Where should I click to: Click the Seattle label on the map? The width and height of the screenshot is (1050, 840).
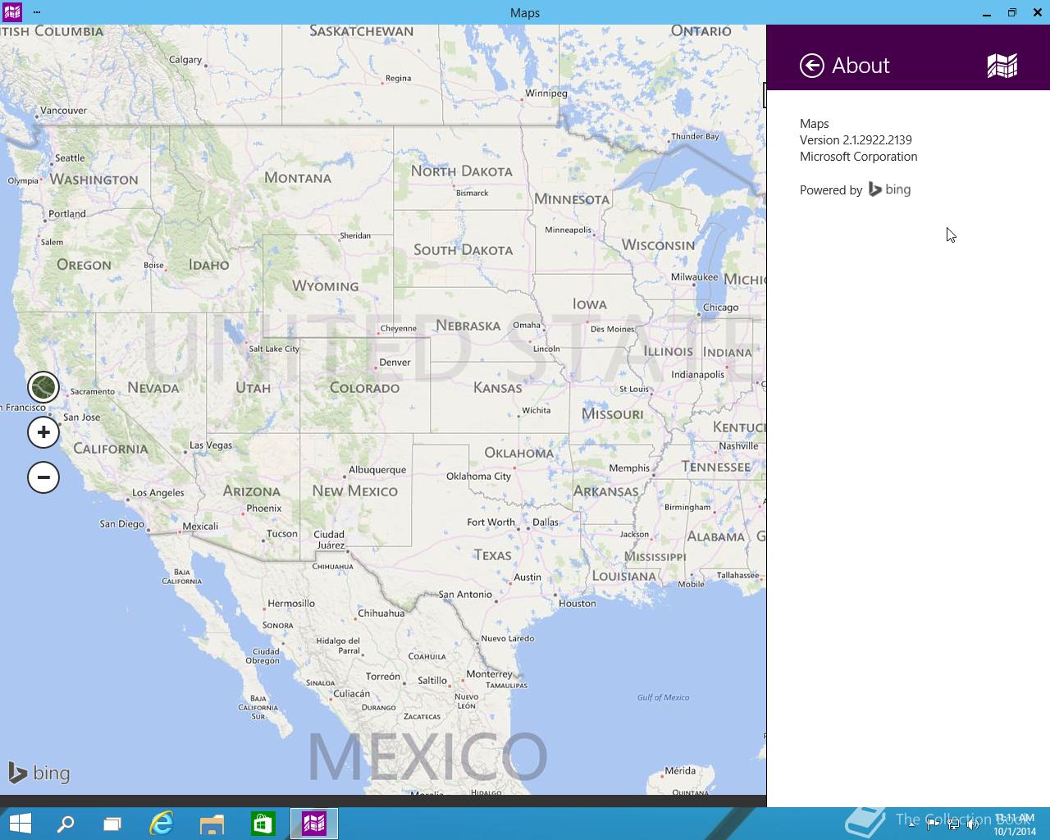pyautogui.click(x=70, y=158)
